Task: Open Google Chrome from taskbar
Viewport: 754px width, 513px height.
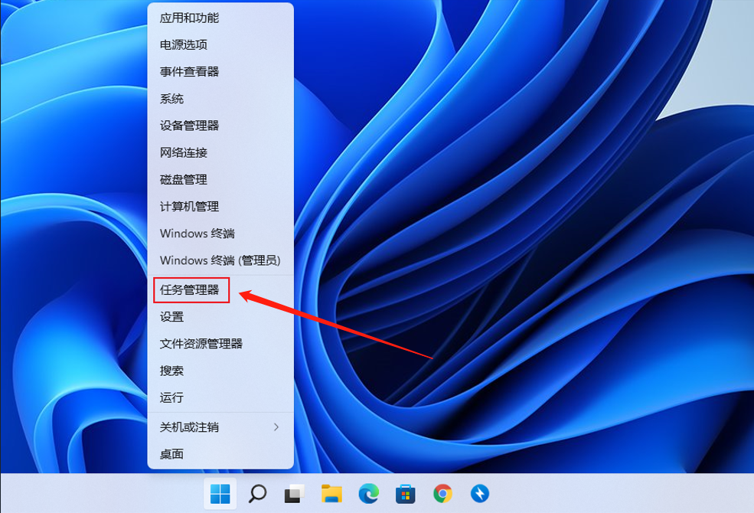Action: point(442,494)
